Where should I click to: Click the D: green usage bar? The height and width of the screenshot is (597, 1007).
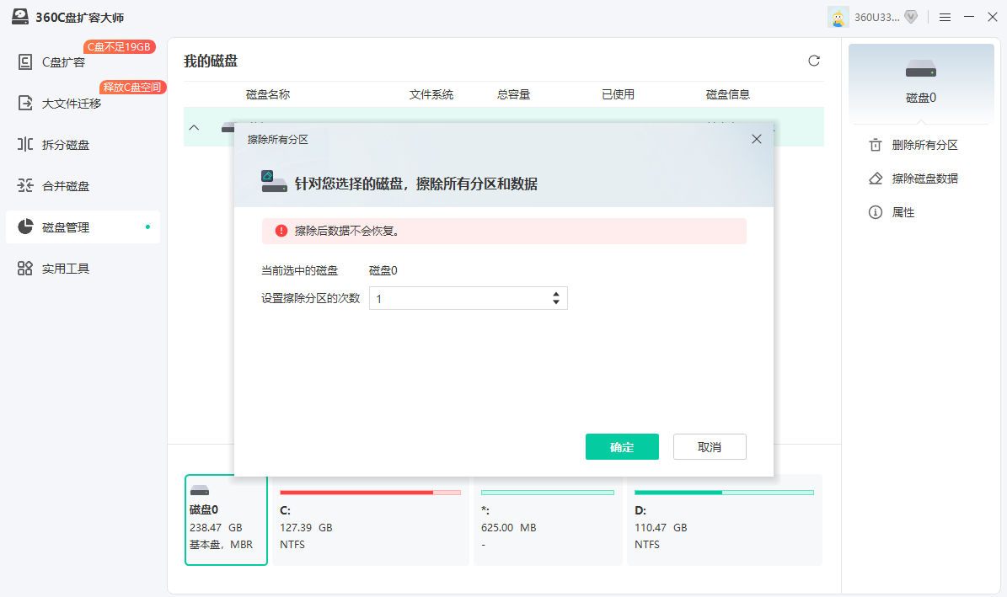click(x=725, y=493)
